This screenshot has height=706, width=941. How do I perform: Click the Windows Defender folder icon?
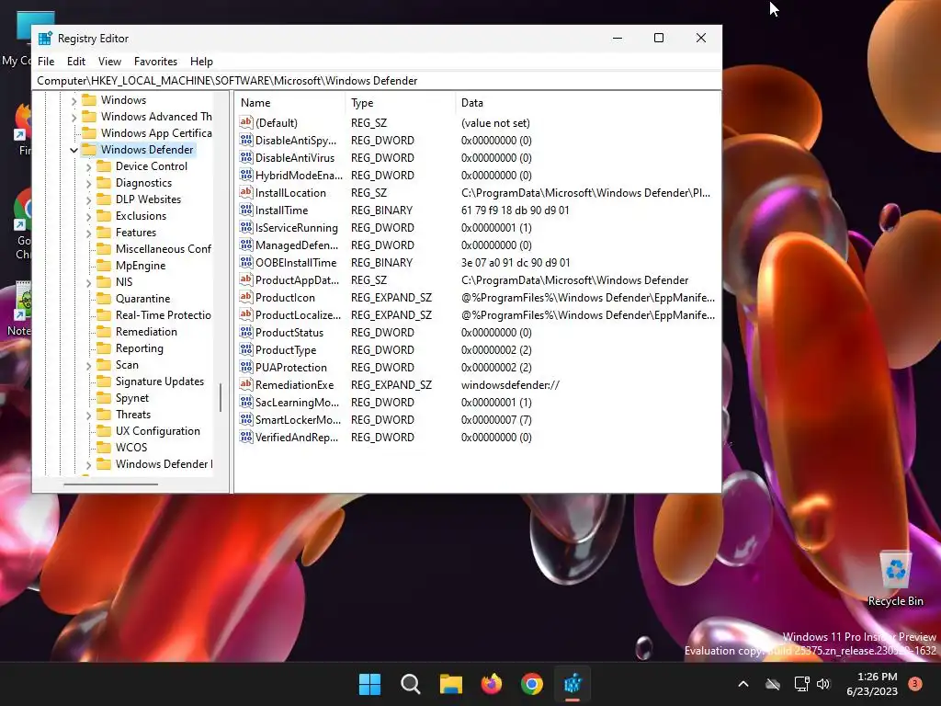[x=89, y=150]
